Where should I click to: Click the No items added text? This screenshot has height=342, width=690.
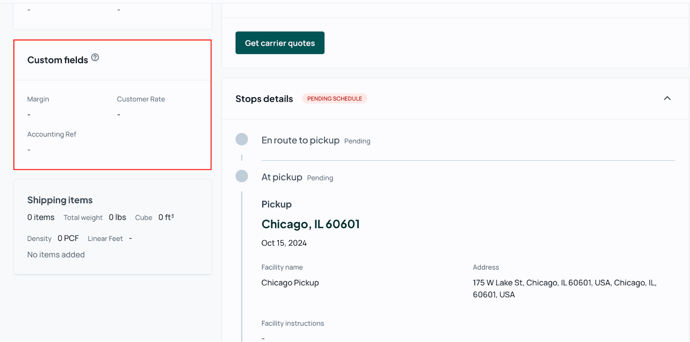coord(56,255)
